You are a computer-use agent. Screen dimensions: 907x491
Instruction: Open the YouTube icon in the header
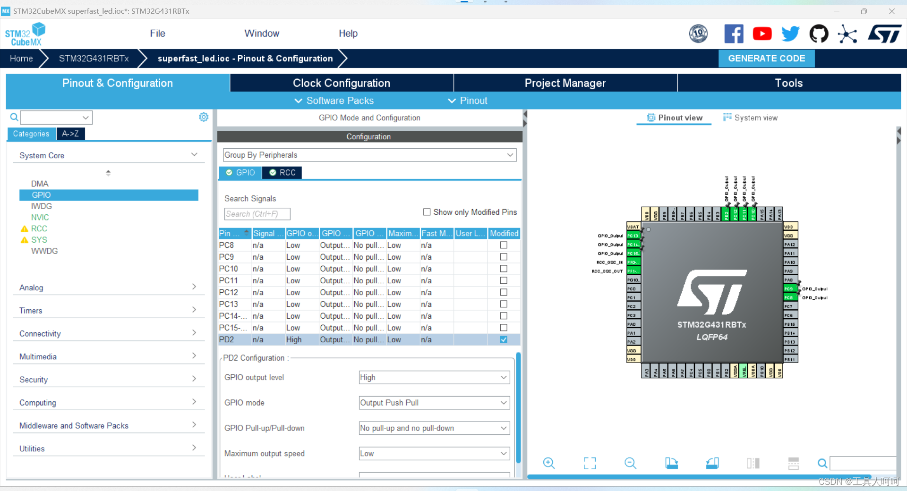[x=762, y=34]
